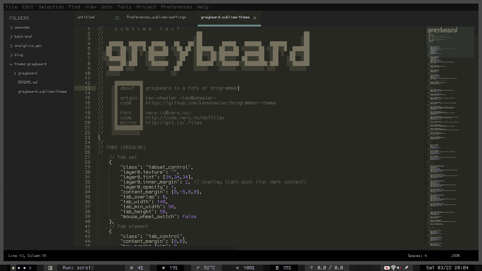Open the Preferences menu
This screenshot has height=271, width=482.
coord(177,7)
